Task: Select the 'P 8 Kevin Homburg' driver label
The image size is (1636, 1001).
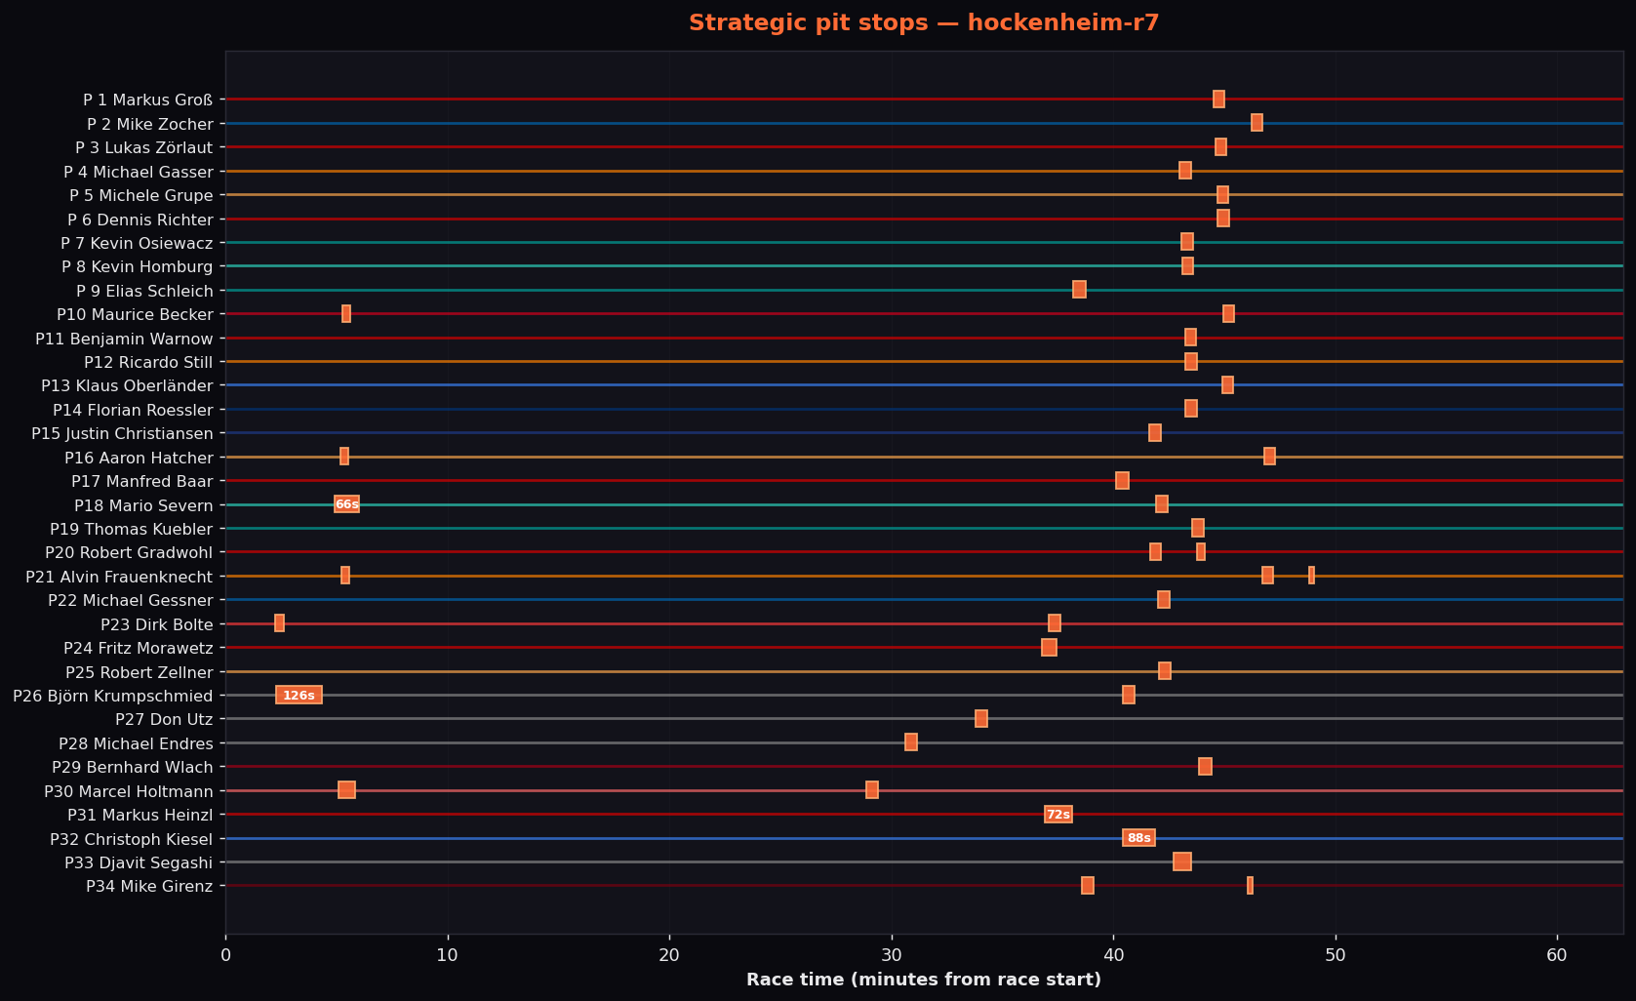Action: coord(137,266)
